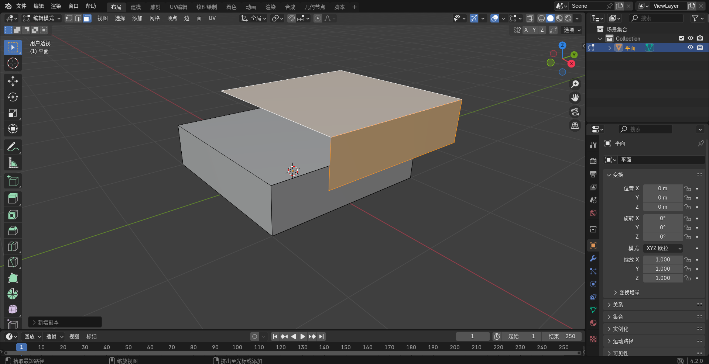Click the current frame number field
Screen dimensions: 709x364
coord(472,336)
